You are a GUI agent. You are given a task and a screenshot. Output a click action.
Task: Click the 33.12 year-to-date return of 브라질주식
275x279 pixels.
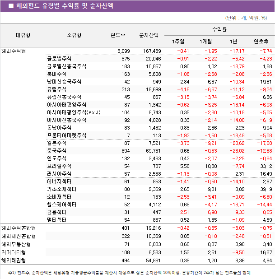coord(266,166)
